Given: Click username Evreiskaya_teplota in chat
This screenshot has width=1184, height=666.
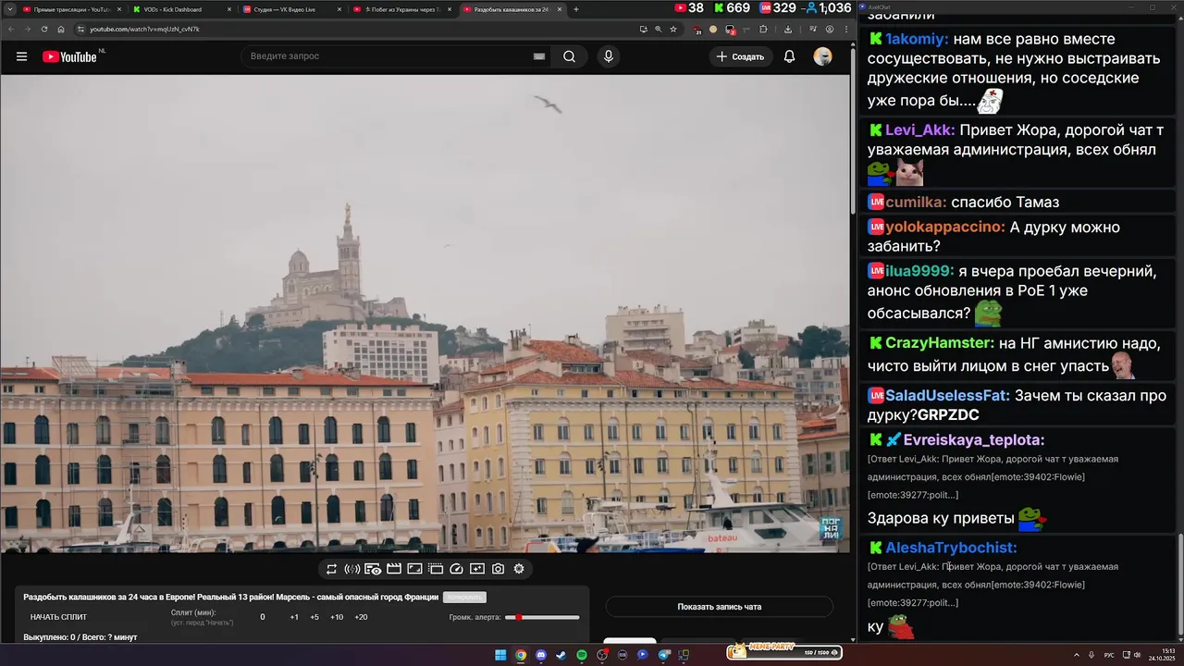Looking at the screenshot, I should tap(974, 440).
